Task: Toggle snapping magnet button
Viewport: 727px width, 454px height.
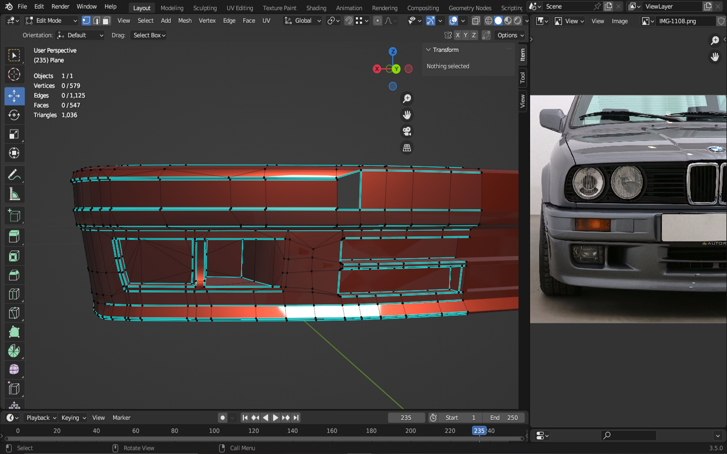Action: [348, 21]
